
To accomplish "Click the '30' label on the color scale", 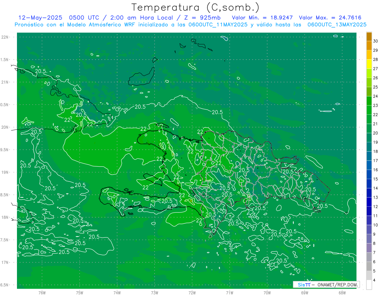I will [376, 41].
